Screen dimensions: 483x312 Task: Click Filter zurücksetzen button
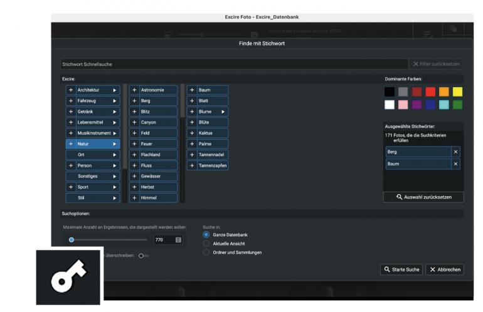pyautogui.click(x=436, y=64)
